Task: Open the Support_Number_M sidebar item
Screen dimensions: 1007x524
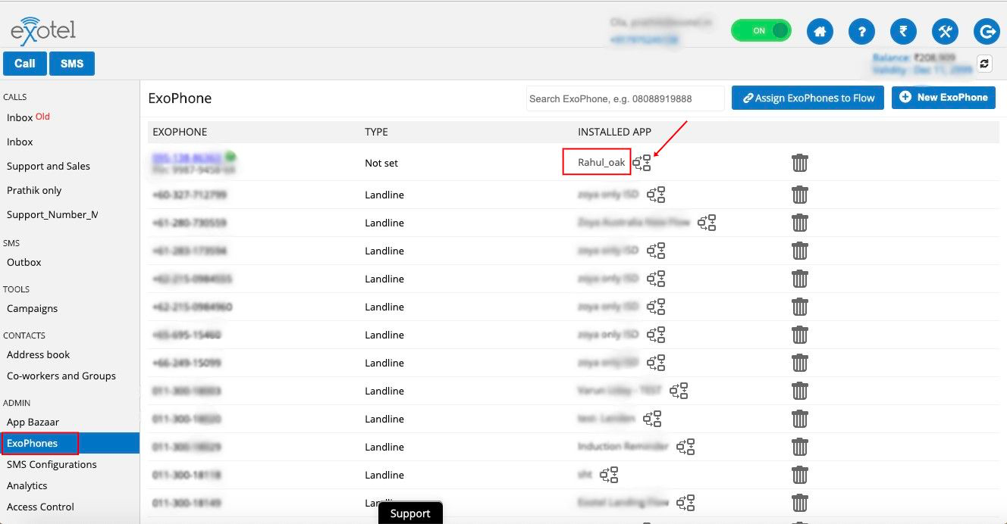Action: pyautogui.click(x=52, y=214)
